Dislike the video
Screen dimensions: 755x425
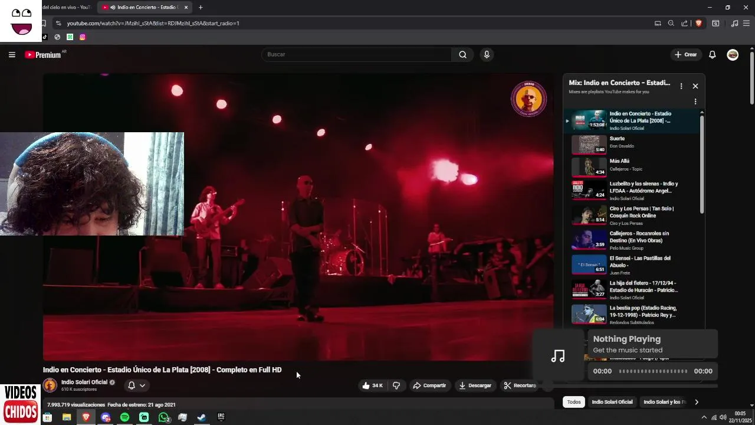coord(396,385)
